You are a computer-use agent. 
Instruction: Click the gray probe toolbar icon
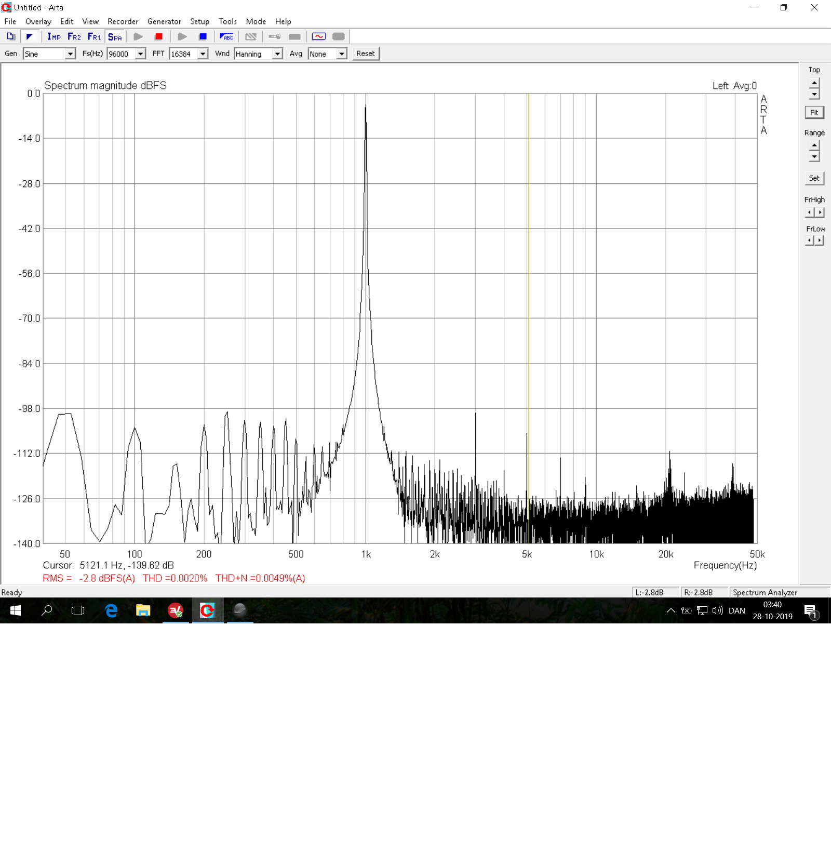click(275, 36)
